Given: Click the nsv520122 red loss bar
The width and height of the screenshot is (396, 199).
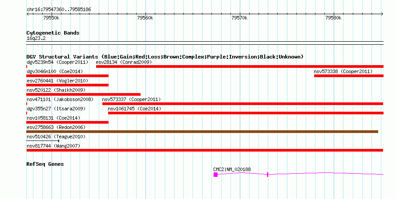Looking at the screenshot, I should [84, 94].
